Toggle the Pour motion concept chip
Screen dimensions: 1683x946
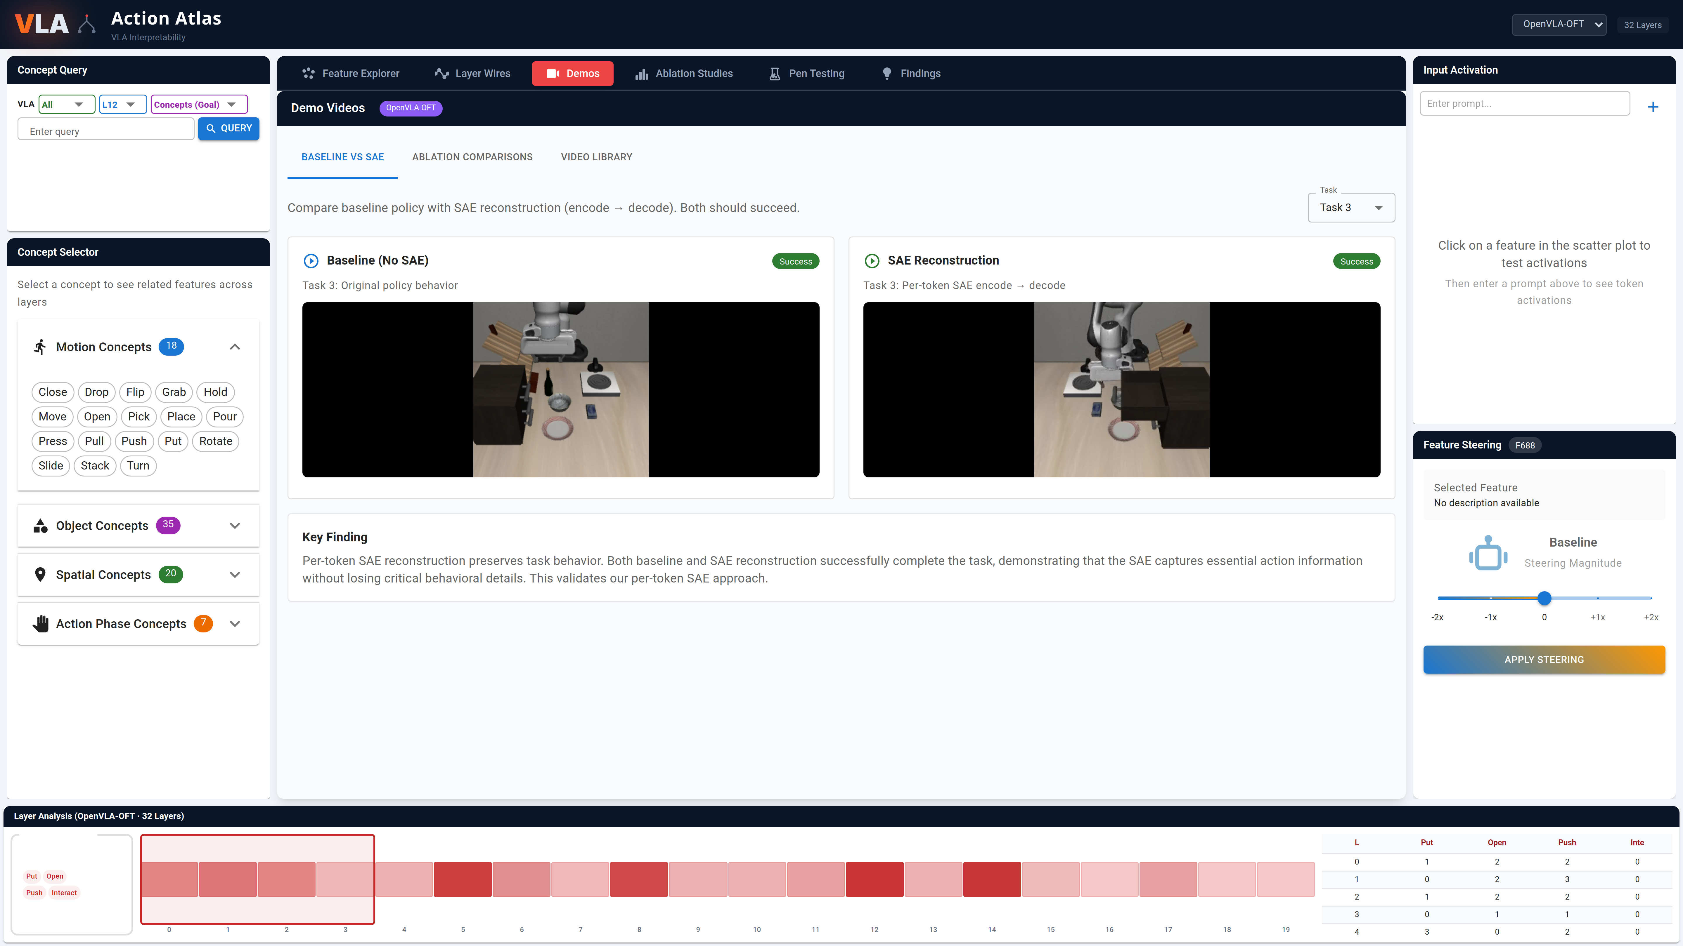pos(224,417)
